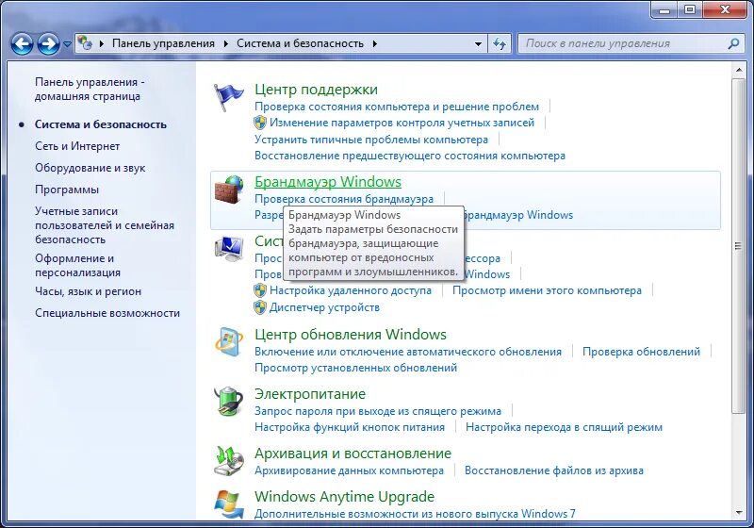Viewport: 754px width, 528px height.
Task: Open Архивация и восстановление heading
Action: (352, 454)
